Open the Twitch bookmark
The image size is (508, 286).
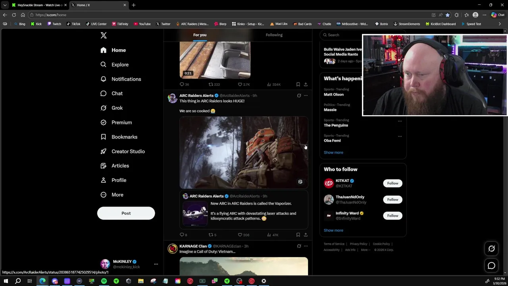pyautogui.click(x=54, y=24)
